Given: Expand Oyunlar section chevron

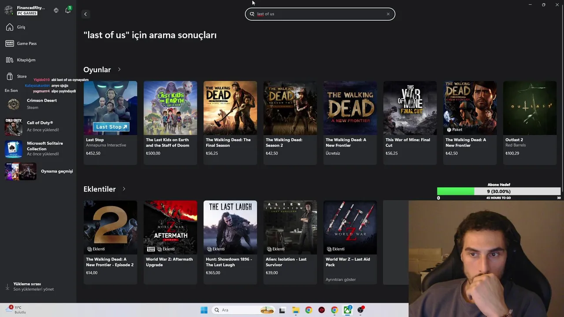Looking at the screenshot, I should [119, 70].
